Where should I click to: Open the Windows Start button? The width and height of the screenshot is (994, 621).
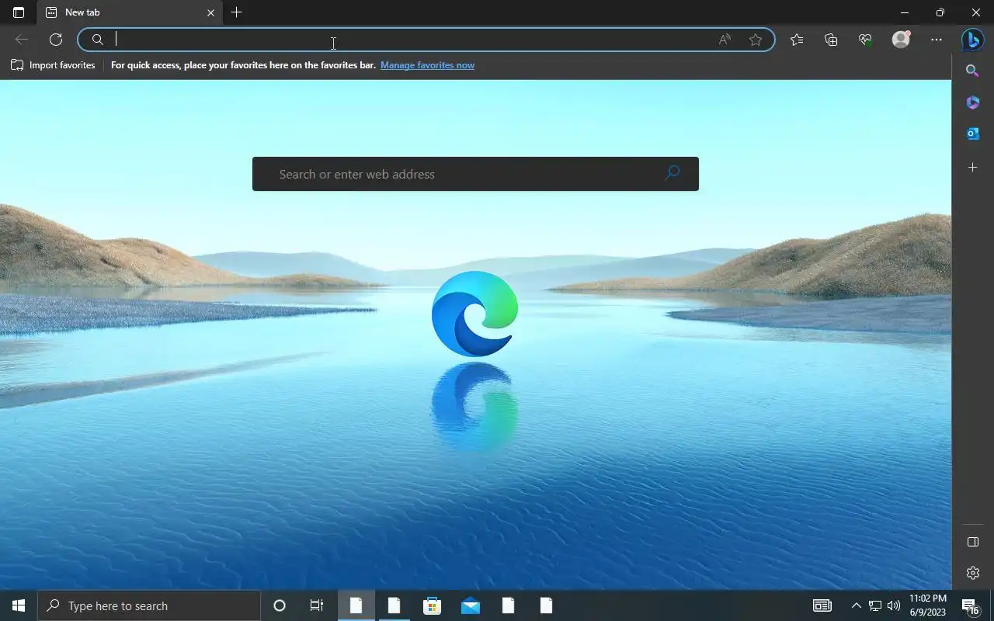[x=19, y=605]
